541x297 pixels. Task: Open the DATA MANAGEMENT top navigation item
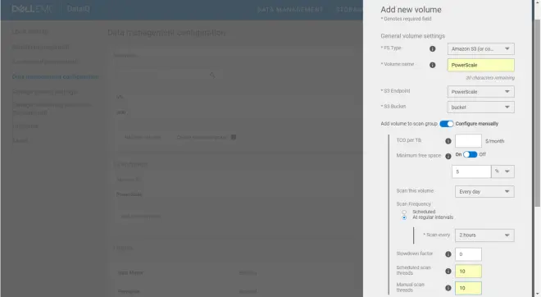(290, 10)
